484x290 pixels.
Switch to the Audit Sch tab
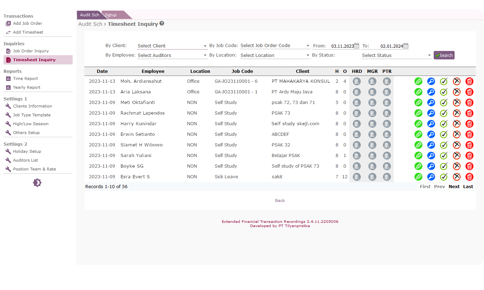pyautogui.click(x=90, y=15)
